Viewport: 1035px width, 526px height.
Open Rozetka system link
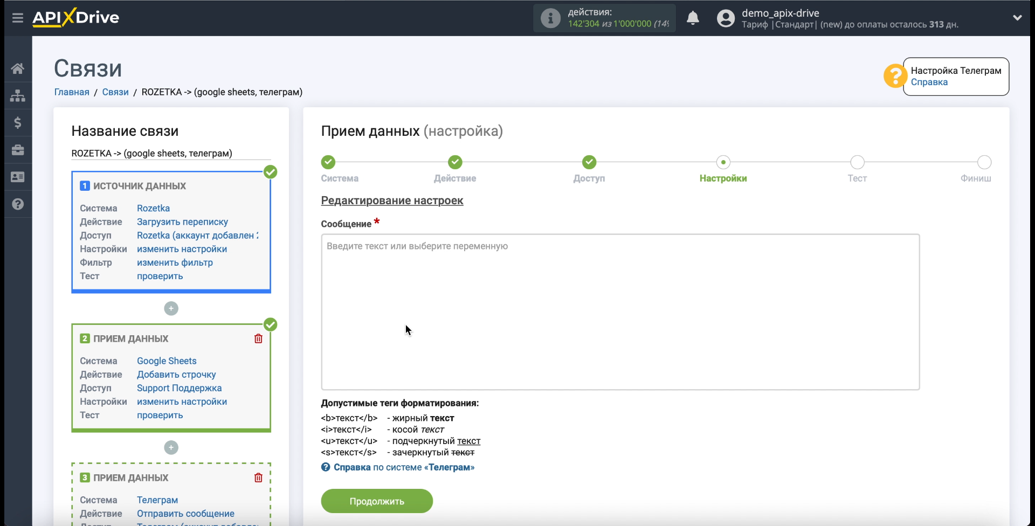[153, 208]
